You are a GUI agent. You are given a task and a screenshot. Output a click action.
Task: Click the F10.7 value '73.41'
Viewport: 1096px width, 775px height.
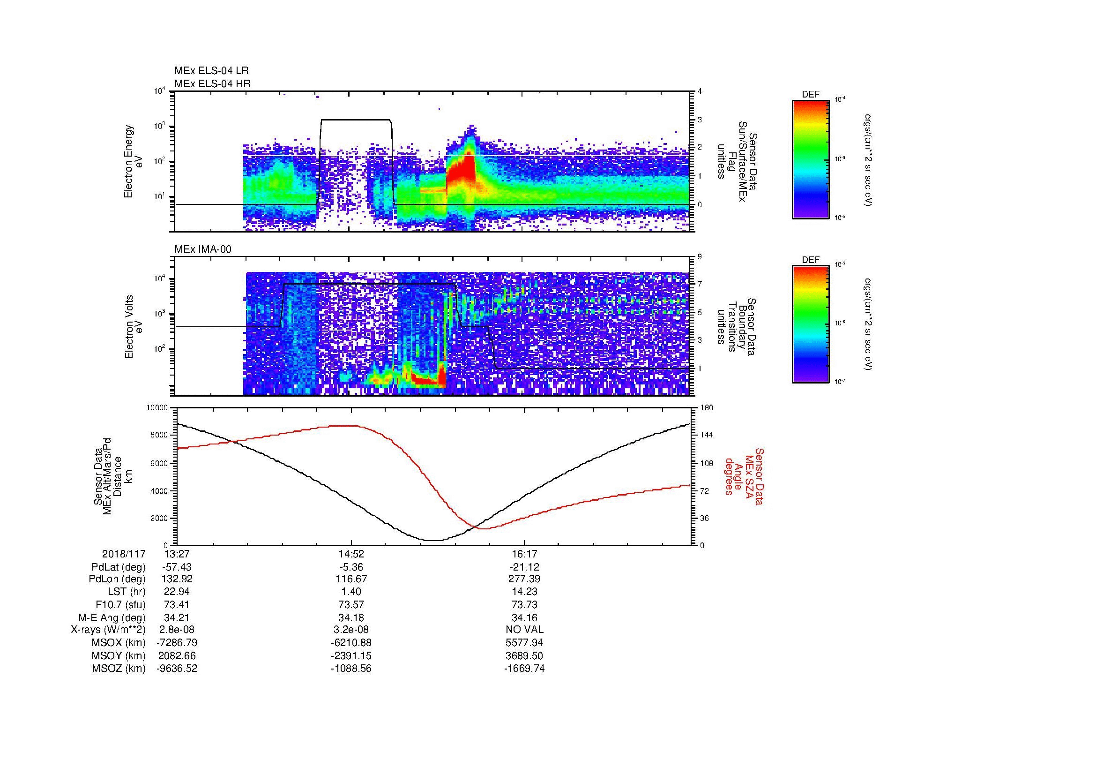(x=177, y=604)
